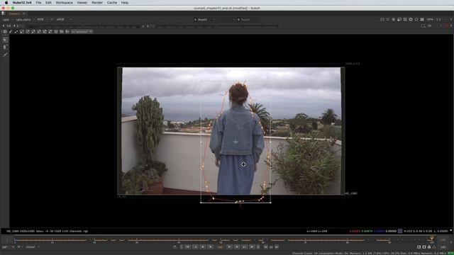Open the 1:1 downscale resolution dropdown

[439, 19]
